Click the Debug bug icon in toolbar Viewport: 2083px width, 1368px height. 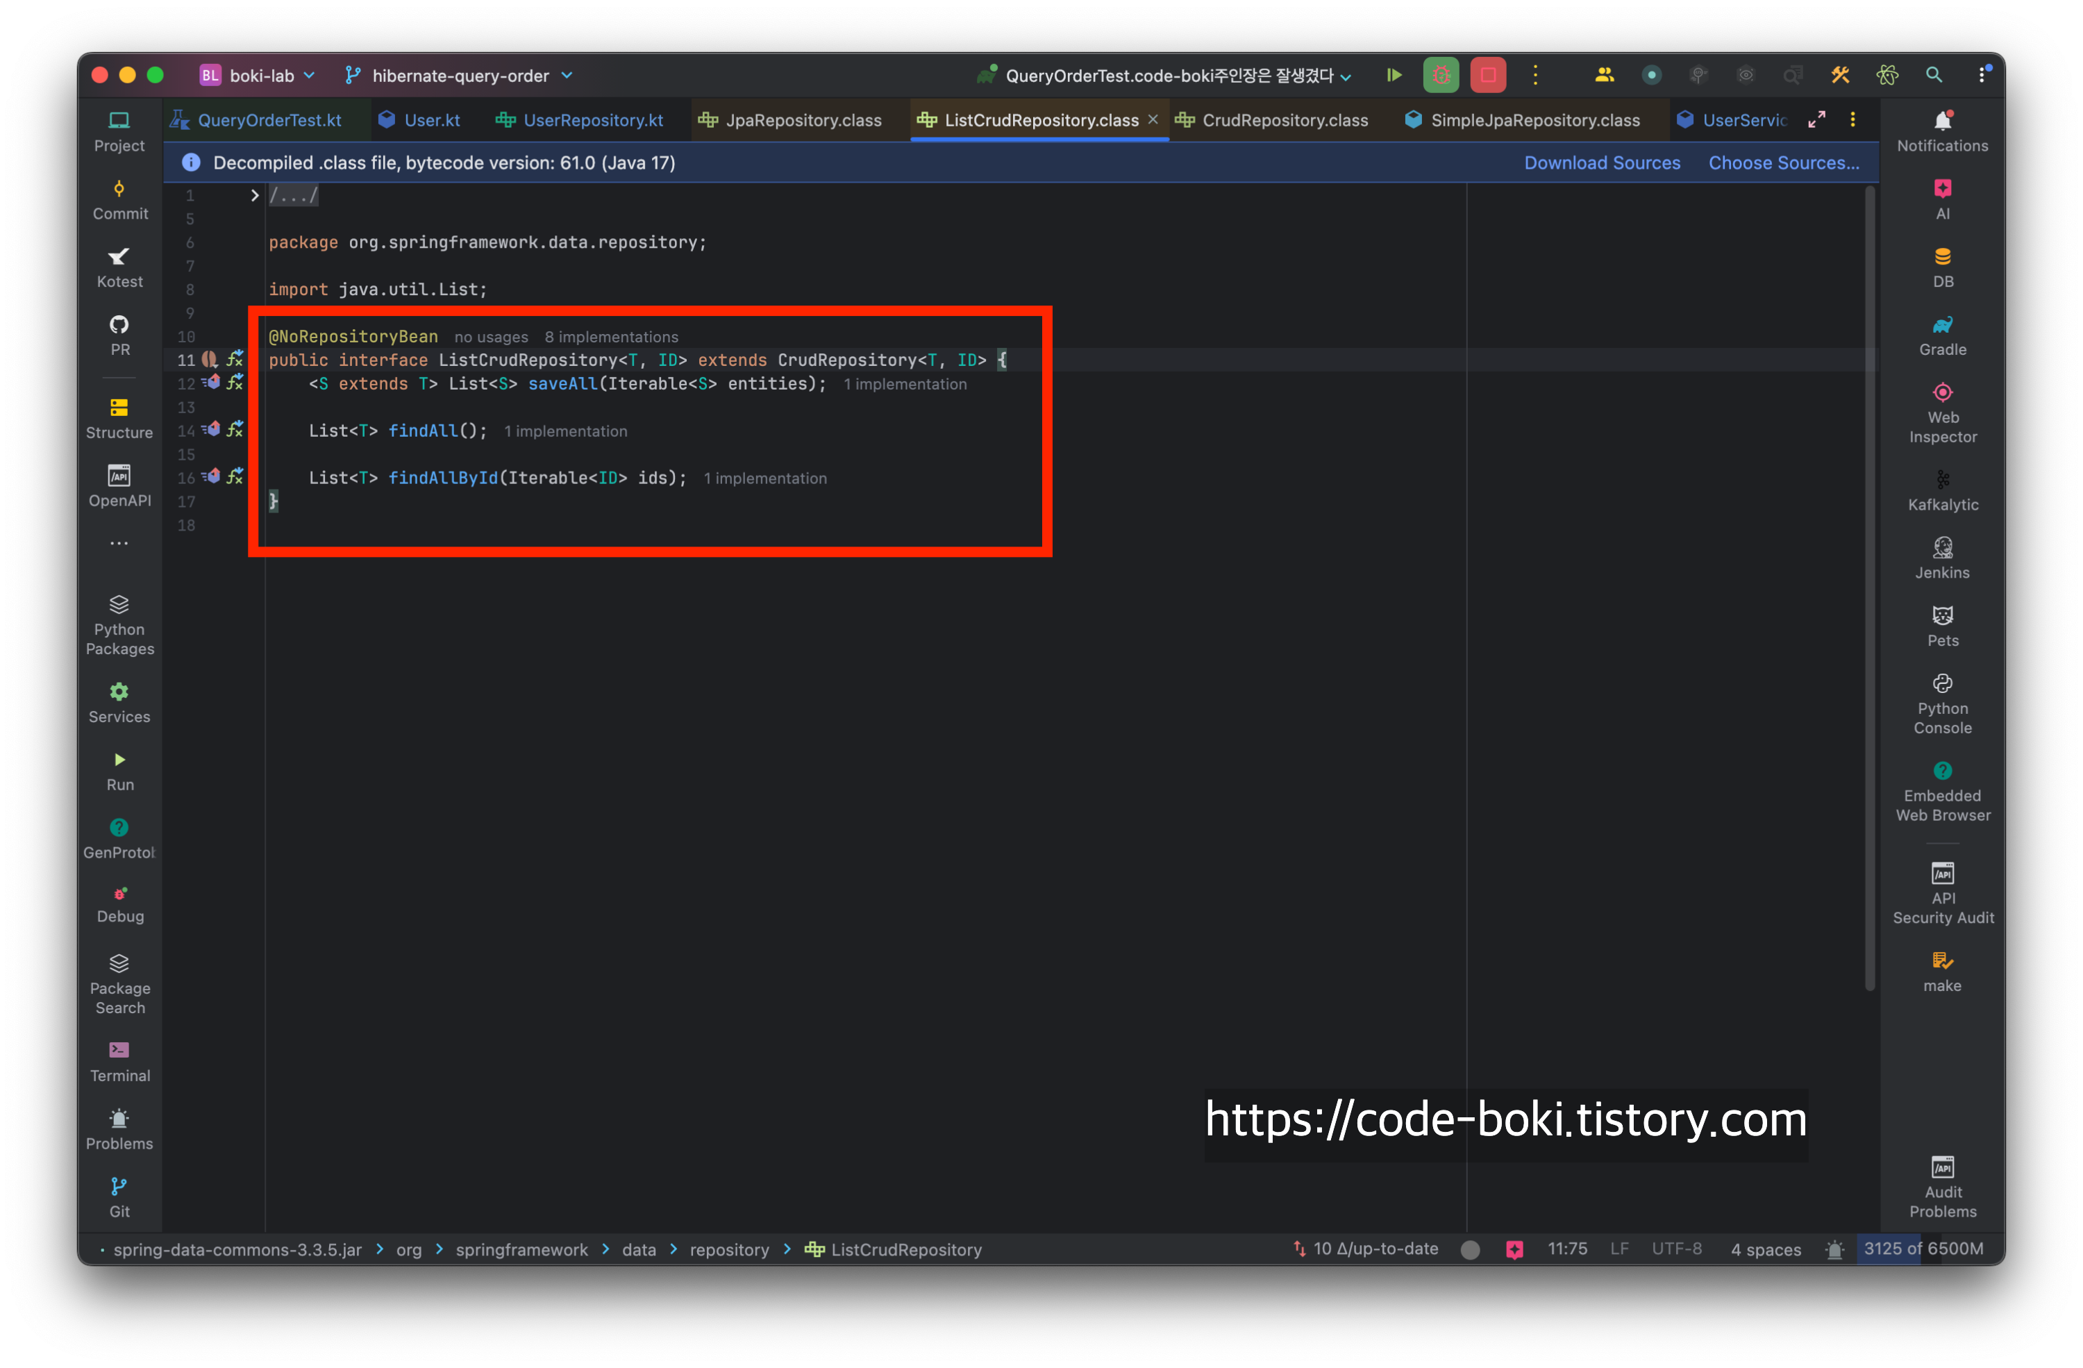tap(1441, 75)
